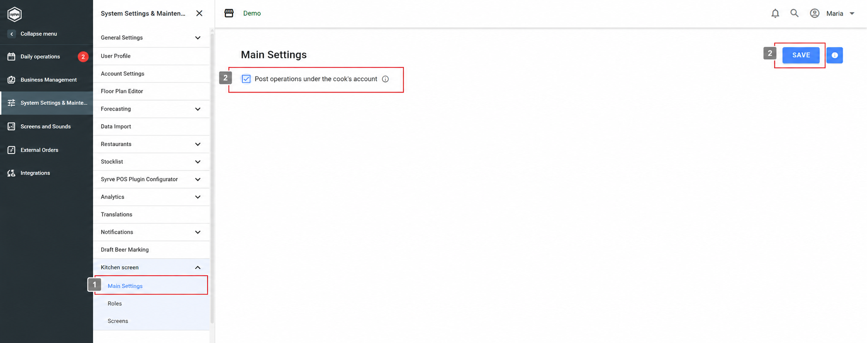Click the Maria username text
Image resolution: width=867 pixels, height=343 pixels.
(x=834, y=13)
